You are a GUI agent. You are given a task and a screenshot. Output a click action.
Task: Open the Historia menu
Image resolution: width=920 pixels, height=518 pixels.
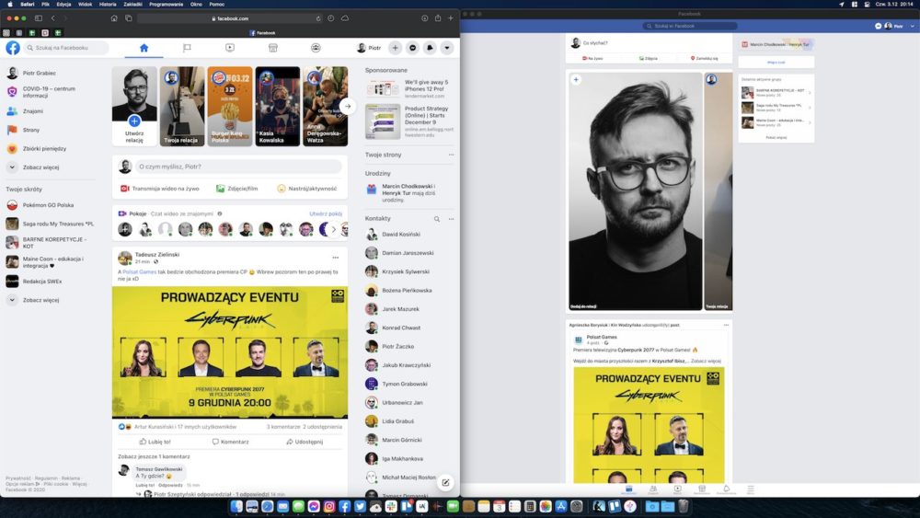click(108, 4)
